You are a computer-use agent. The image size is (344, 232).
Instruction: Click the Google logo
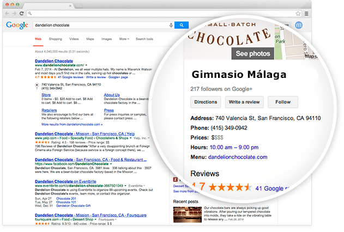pos(17,25)
